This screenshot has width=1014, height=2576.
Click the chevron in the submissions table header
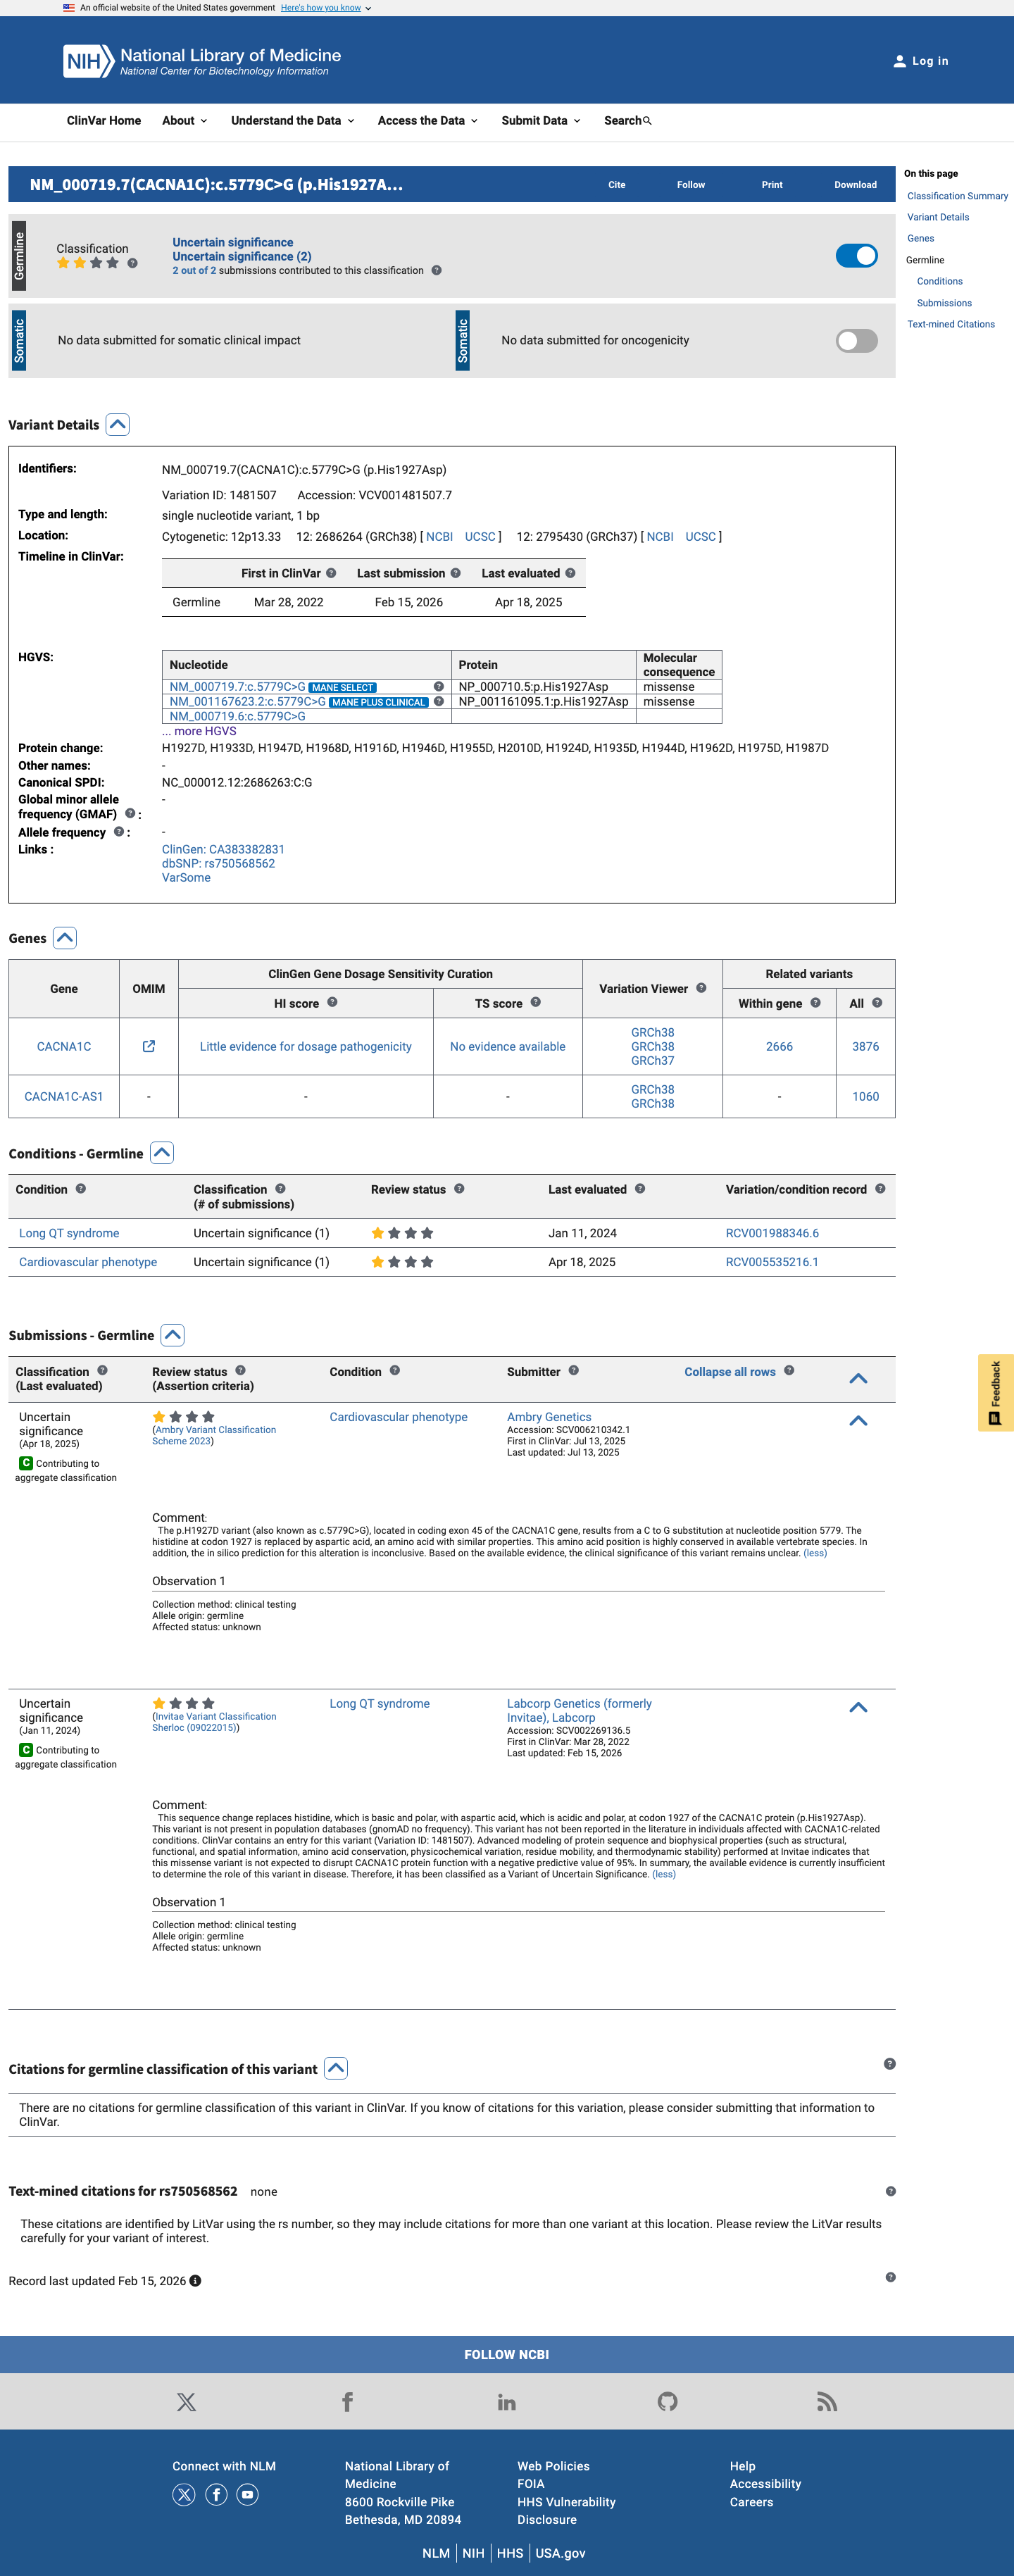point(858,1378)
